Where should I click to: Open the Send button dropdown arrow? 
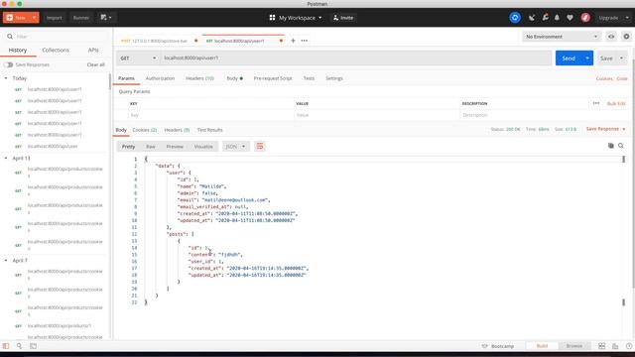[587, 58]
